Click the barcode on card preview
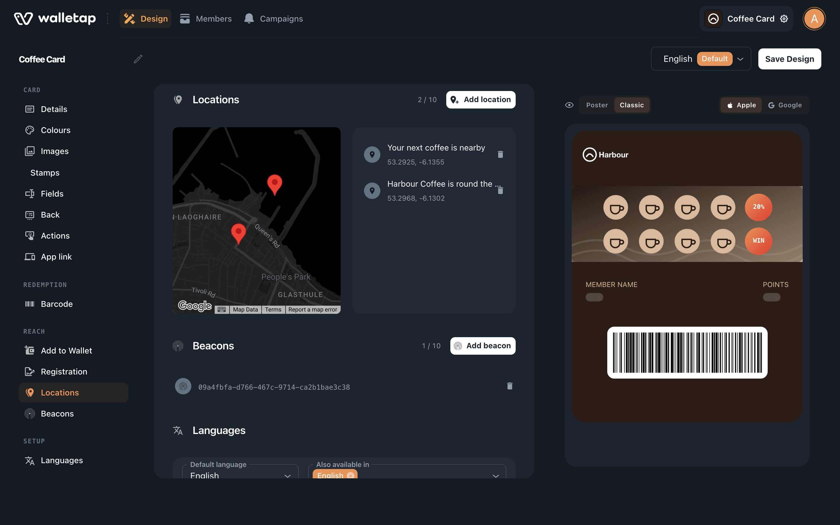This screenshot has width=840, height=525. 687,352
